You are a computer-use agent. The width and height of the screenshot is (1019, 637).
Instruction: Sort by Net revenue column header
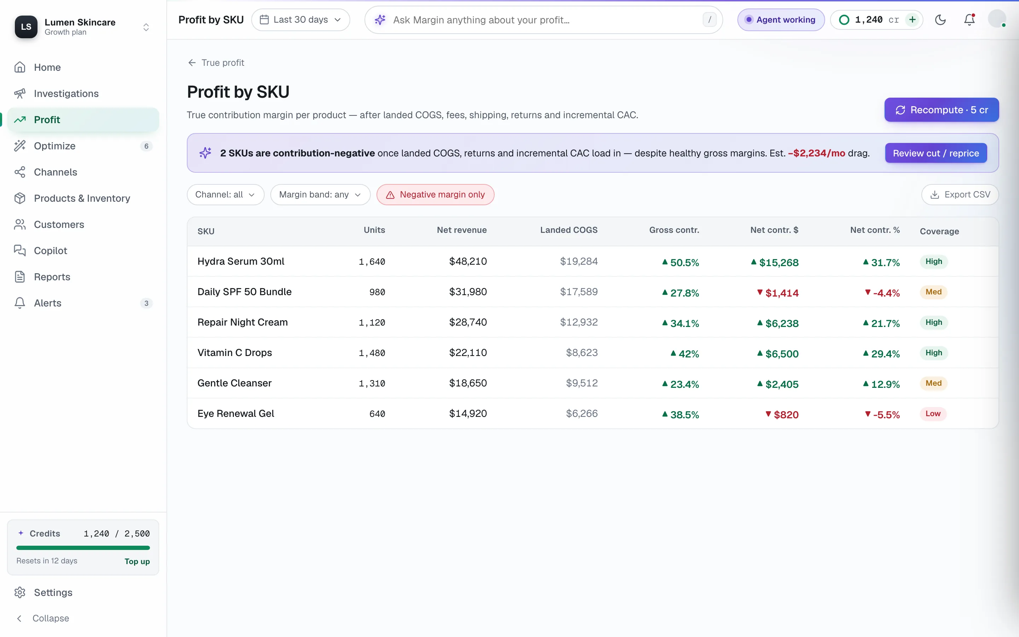(461, 230)
